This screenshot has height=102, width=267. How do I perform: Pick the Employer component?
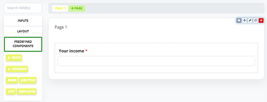pos(27,91)
